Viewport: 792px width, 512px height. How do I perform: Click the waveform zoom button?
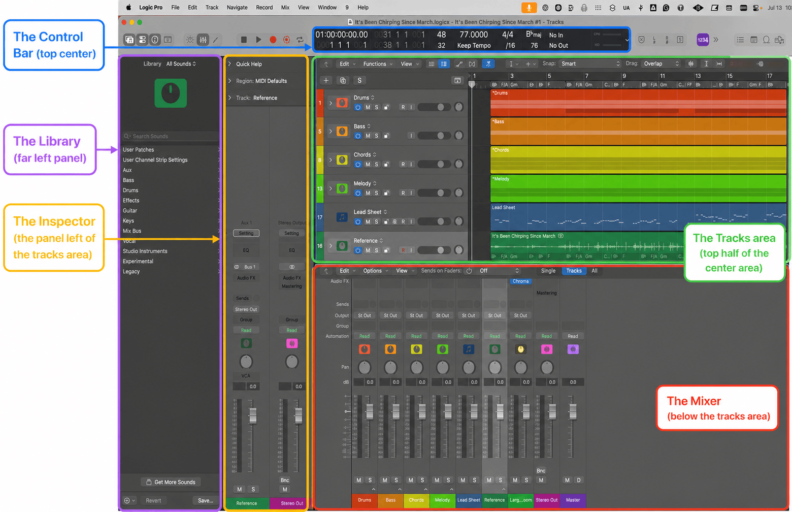click(x=691, y=64)
